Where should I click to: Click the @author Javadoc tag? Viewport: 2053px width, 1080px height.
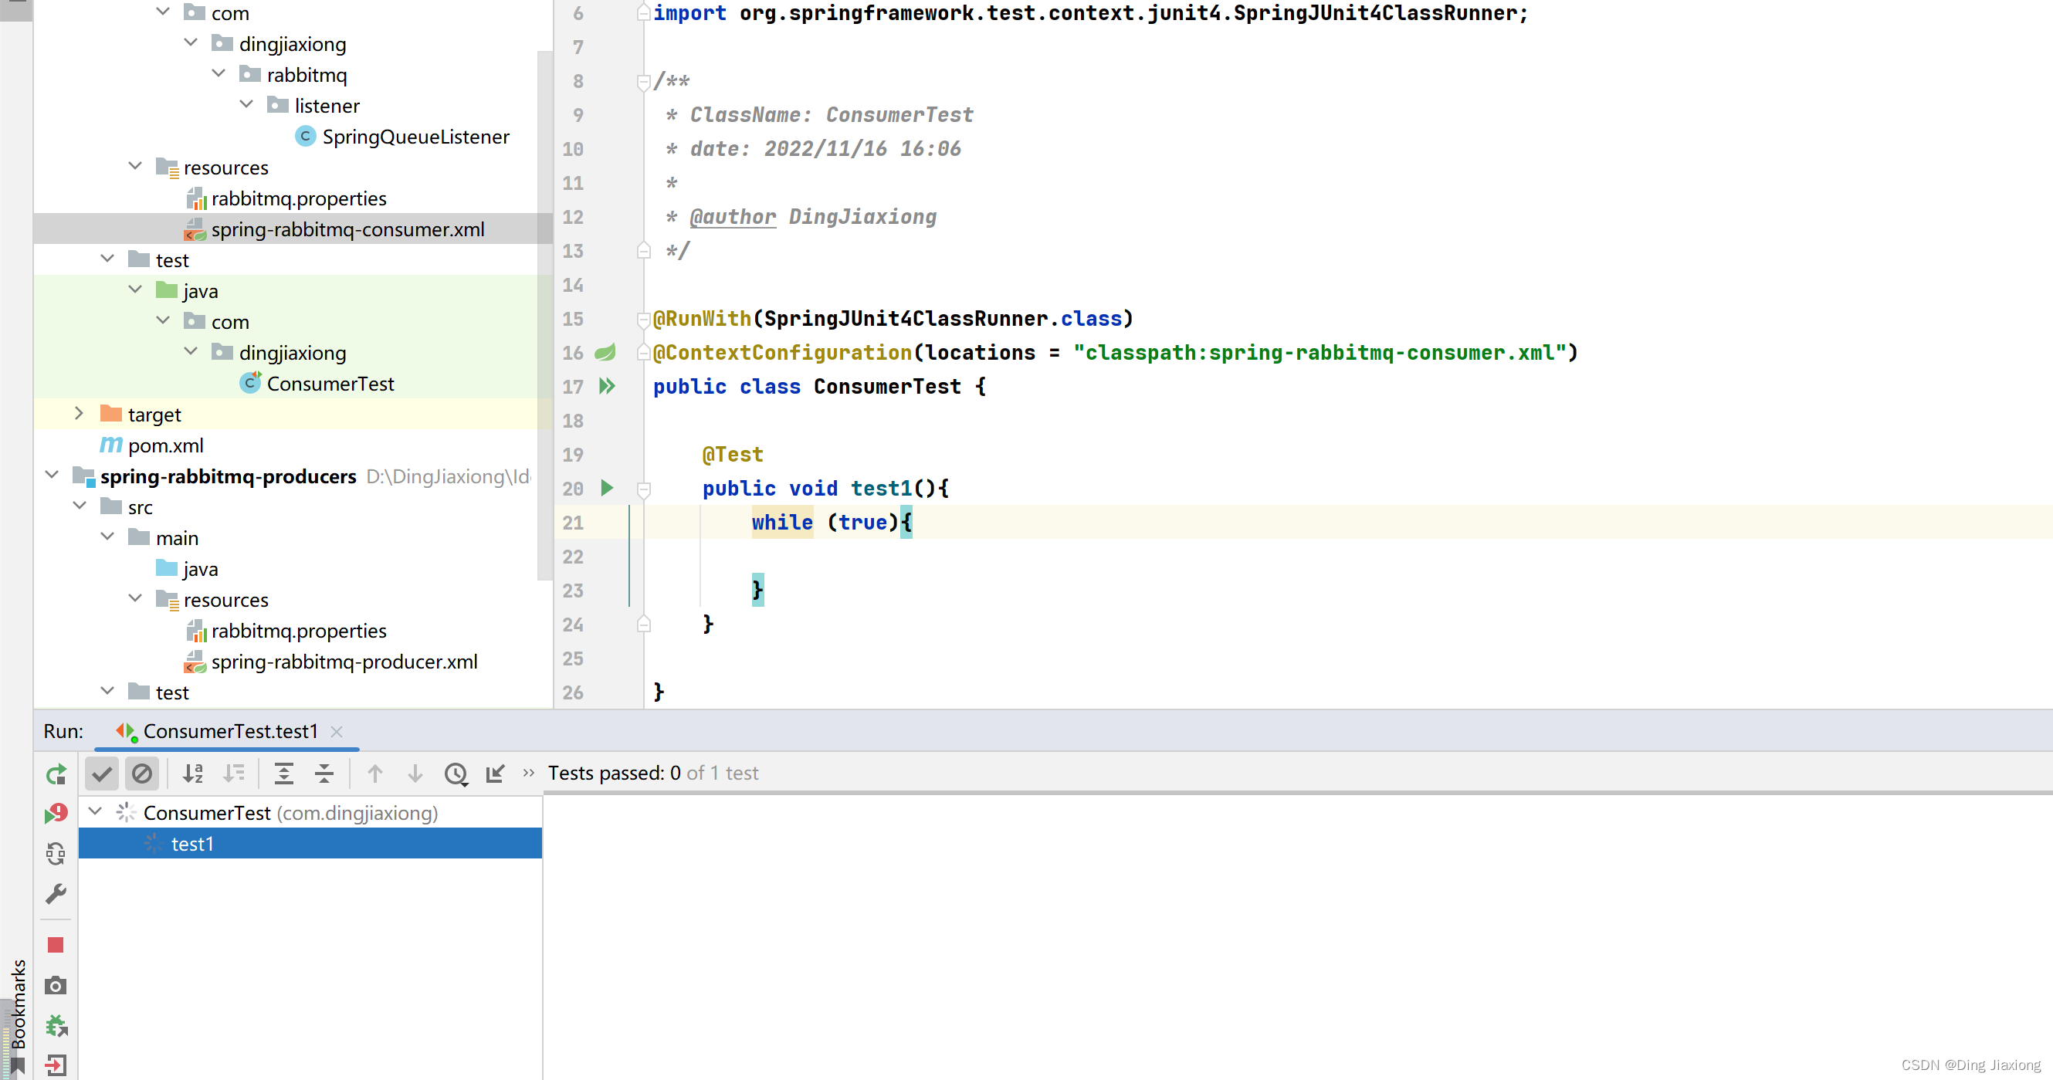[733, 217]
